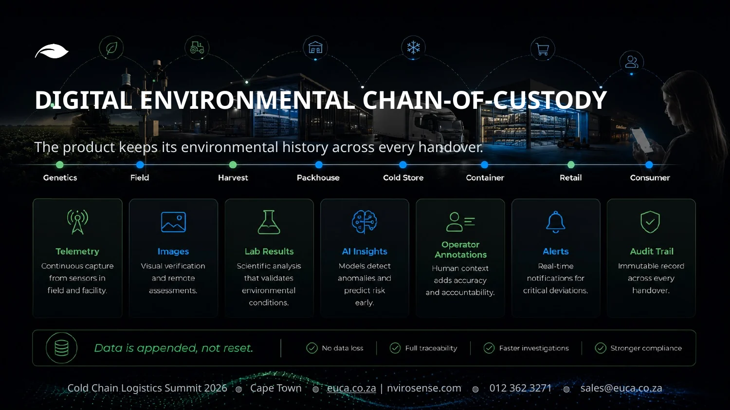
Task: Click the Stronger compliance text
Action: click(x=646, y=348)
